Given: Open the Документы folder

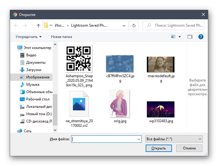Looking at the screenshot, I should click(33, 62).
